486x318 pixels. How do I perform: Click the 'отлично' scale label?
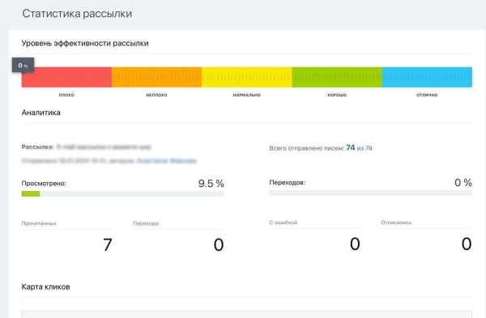pyautogui.click(x=427, y=95)
